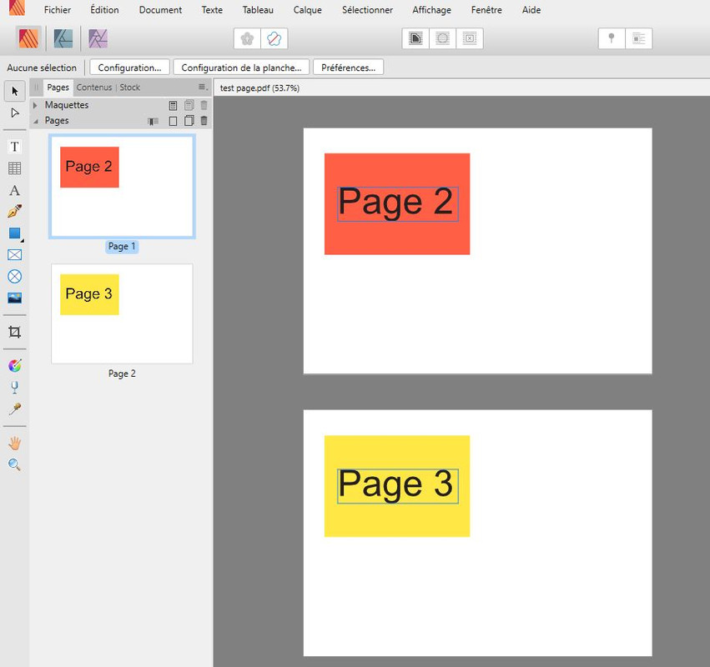Click the 'Page 3' text frame on canvas

coord(398,485)
